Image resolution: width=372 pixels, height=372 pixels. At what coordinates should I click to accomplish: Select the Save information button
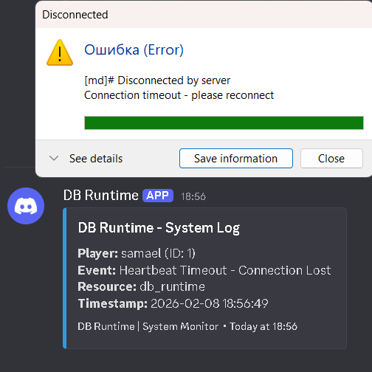tap(236, 159)
